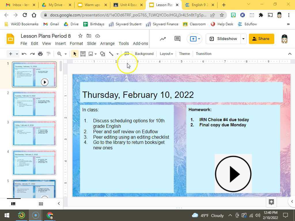
Task: Open the Layout dropdown
Action: coord(166,54)
